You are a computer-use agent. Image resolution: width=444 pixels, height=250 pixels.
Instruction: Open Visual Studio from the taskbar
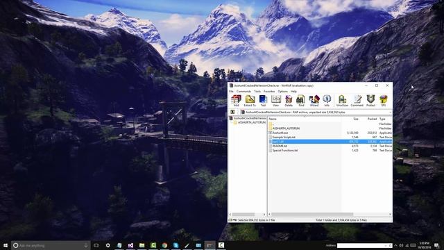point(130,245)
